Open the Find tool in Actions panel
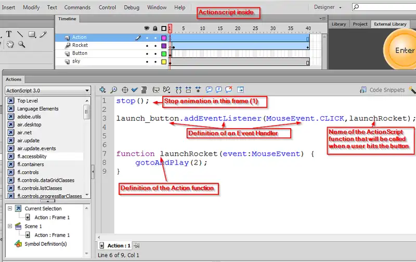This screenshot has width=416, height=262. tap(113, 90)
